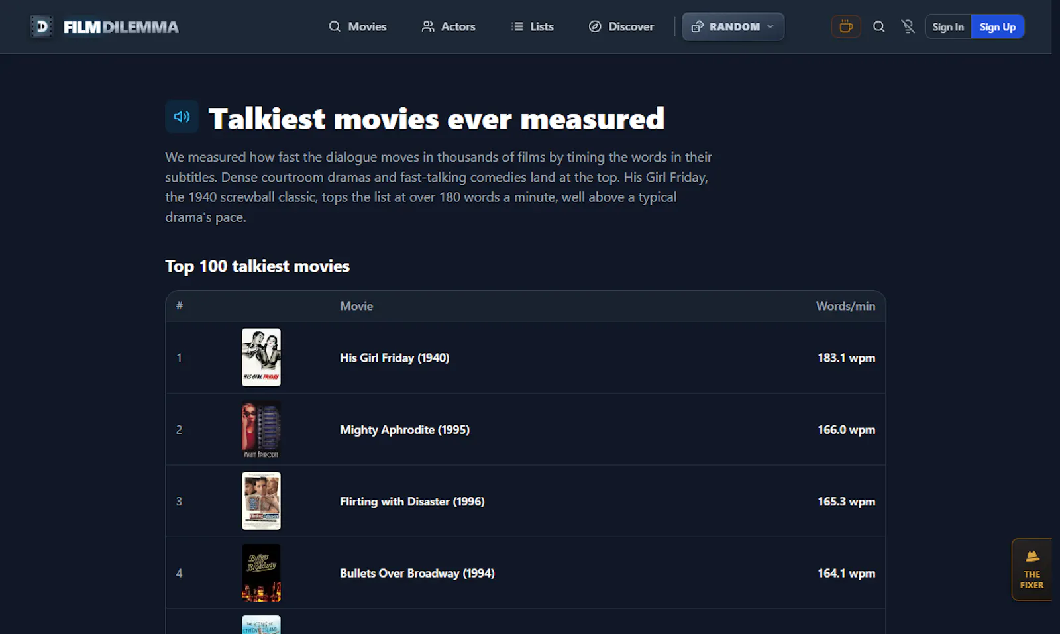Screen dimensions: 1060x634
Task: Click the Sign In button
Action: (948, 27)
